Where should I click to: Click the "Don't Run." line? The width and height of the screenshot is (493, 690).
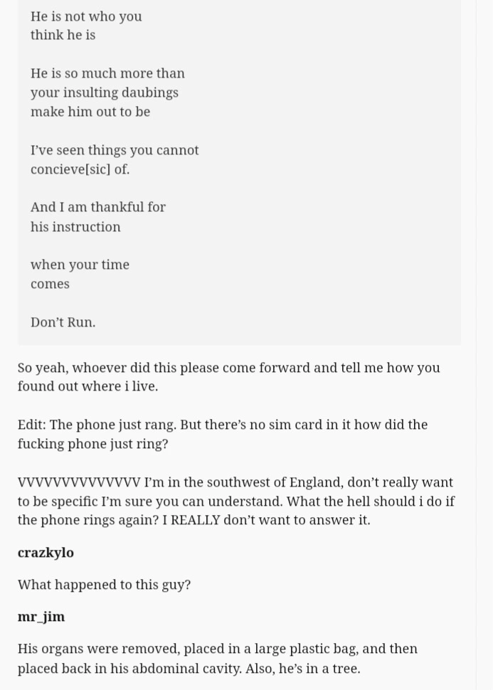tap(63, 322)
